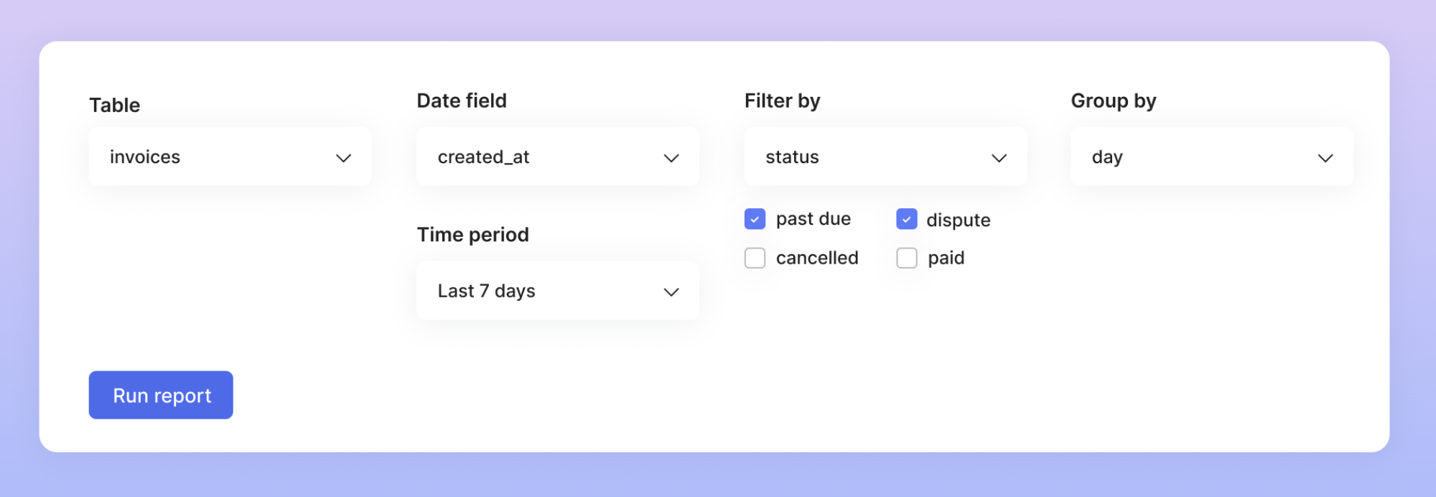This screenshot has height=497, width=1436.
Task: Click the chevron arrow beside Last 7 days
Action: [671, 292]
